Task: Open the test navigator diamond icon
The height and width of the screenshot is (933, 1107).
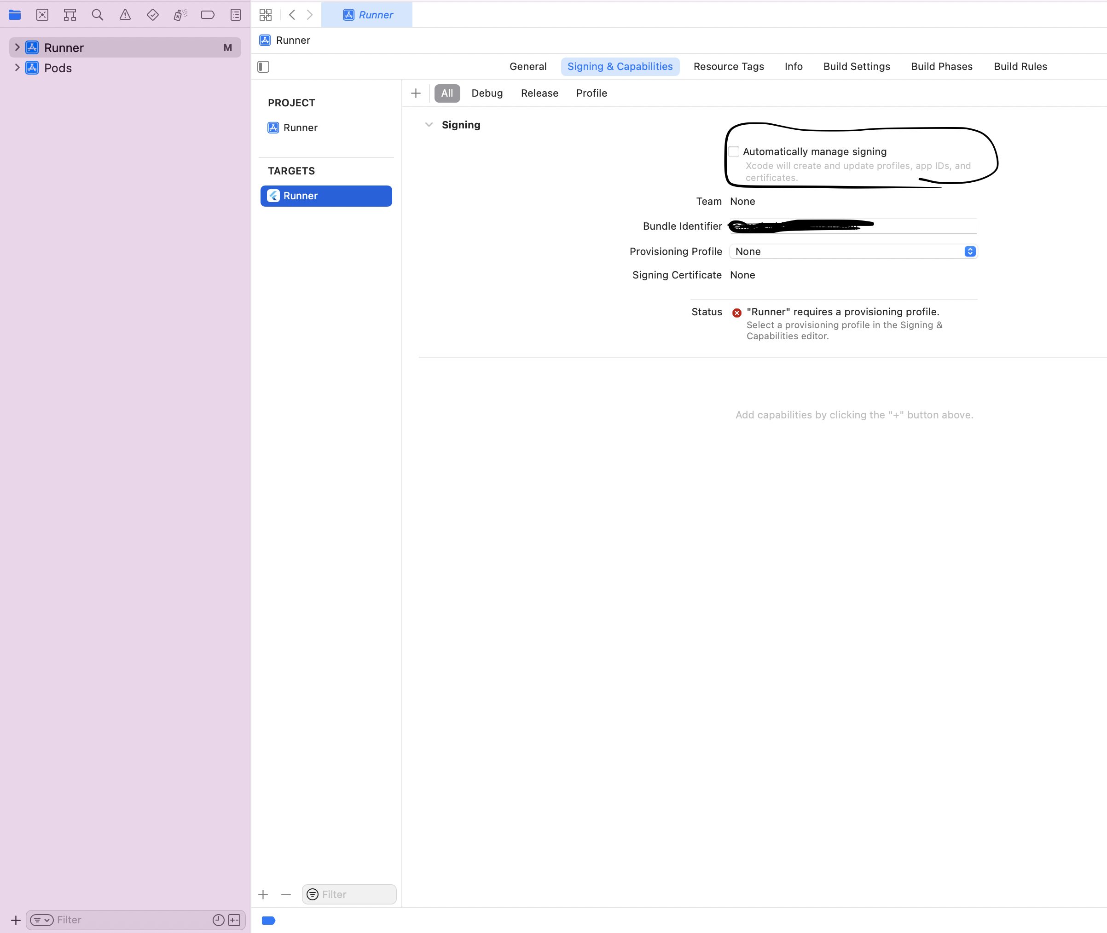Action: pos(153,15)
